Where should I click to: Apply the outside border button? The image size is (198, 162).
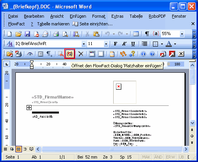[x=155, y=44]
